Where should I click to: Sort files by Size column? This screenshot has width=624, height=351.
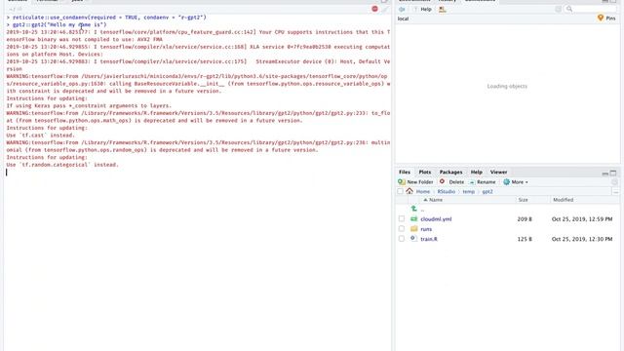[x=523, y=200]
